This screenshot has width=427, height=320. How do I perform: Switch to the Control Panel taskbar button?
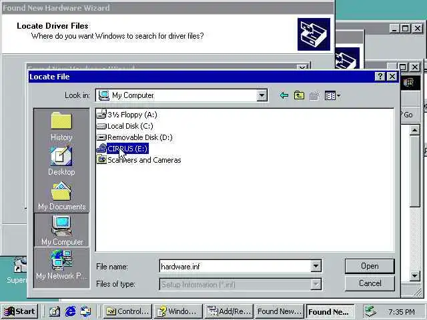coord(127,311)
